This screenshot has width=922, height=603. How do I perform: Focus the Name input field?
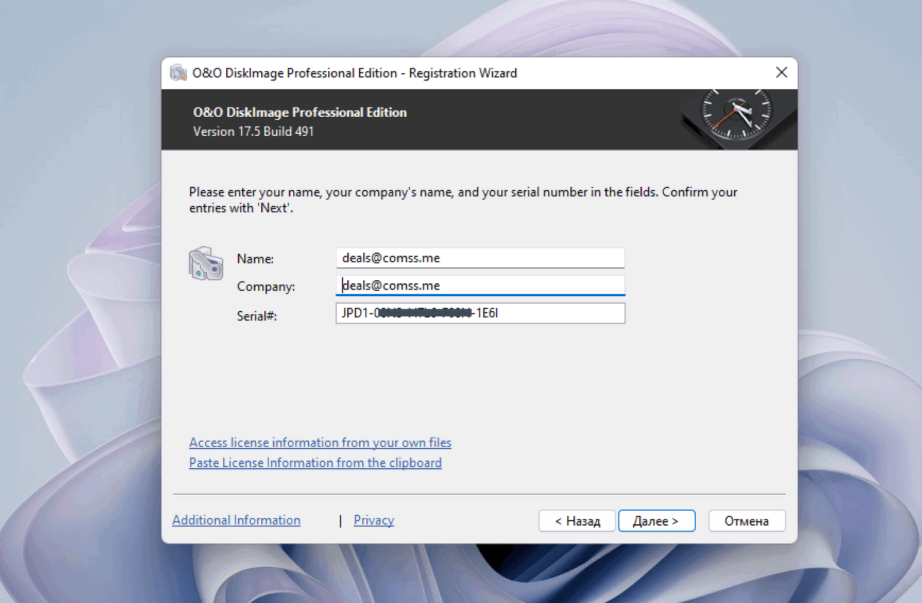(x=480, y=258)
